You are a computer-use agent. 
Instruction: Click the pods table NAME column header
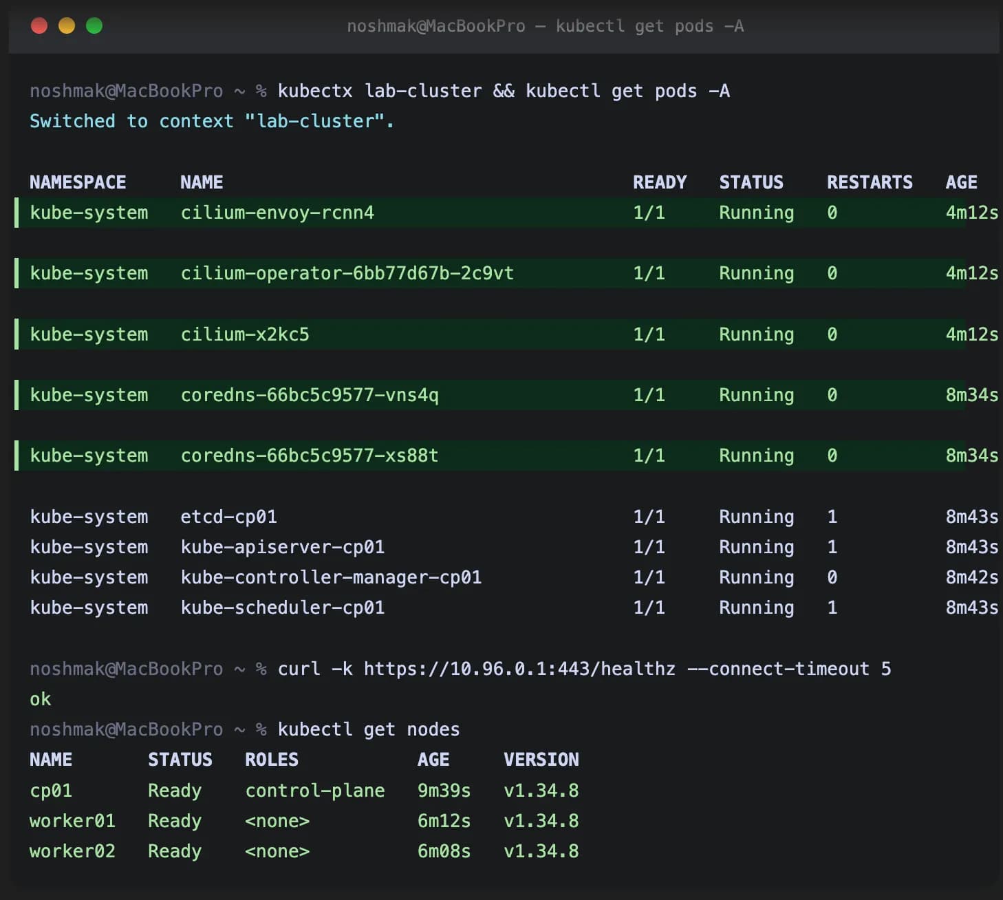click(202, 182)
